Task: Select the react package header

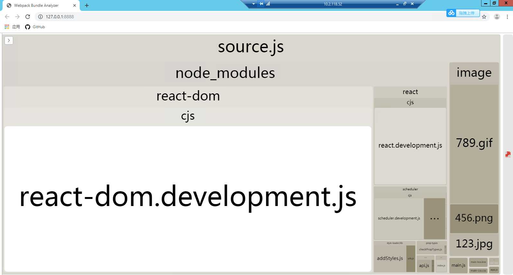Action: [x=410, y=92]
